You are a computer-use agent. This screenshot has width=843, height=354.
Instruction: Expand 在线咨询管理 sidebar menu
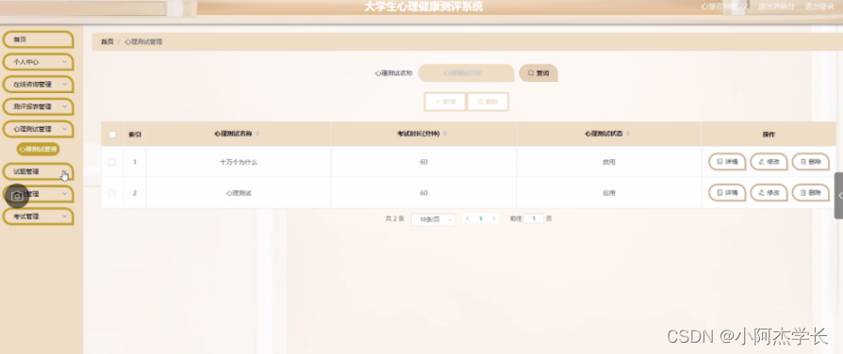pos(38,85)
